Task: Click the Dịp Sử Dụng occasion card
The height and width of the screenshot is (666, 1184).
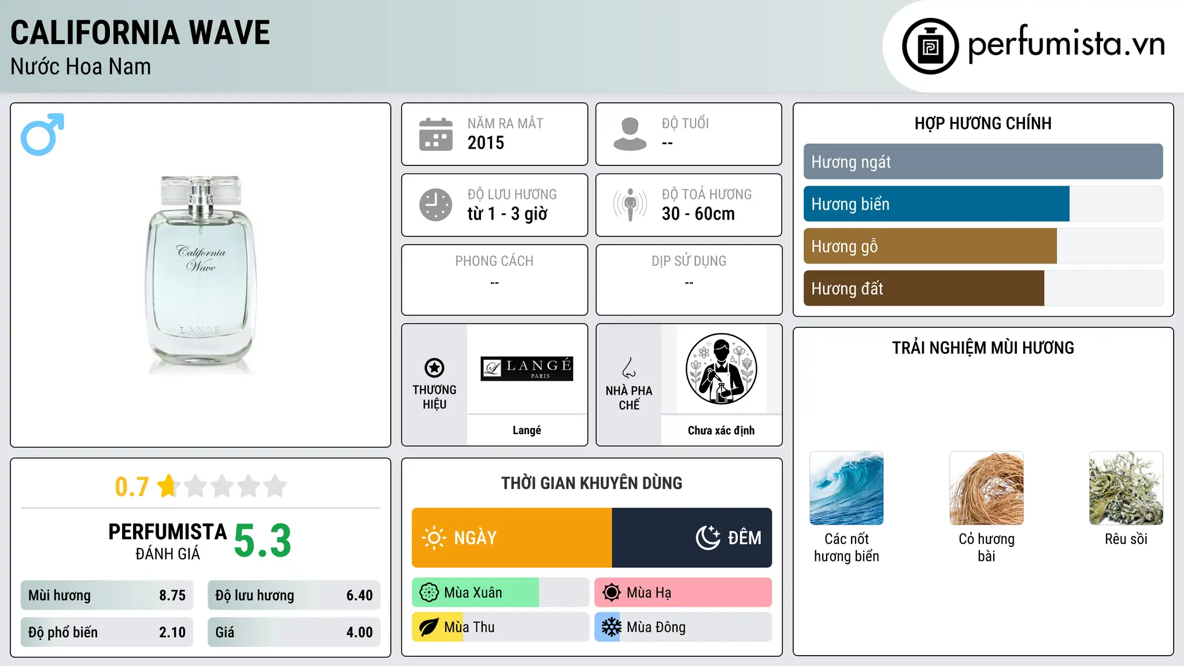Action: click(689, 280)
